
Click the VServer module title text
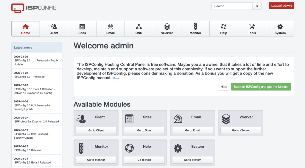pyautogui.click(x=246, y=117)
